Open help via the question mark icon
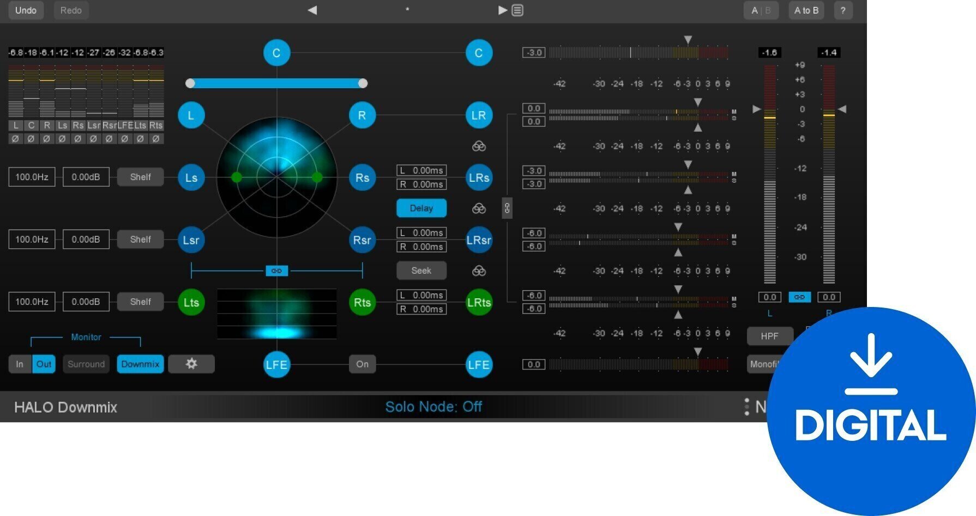Viewport: 976px width, 516px height. [x=843, y=10]
